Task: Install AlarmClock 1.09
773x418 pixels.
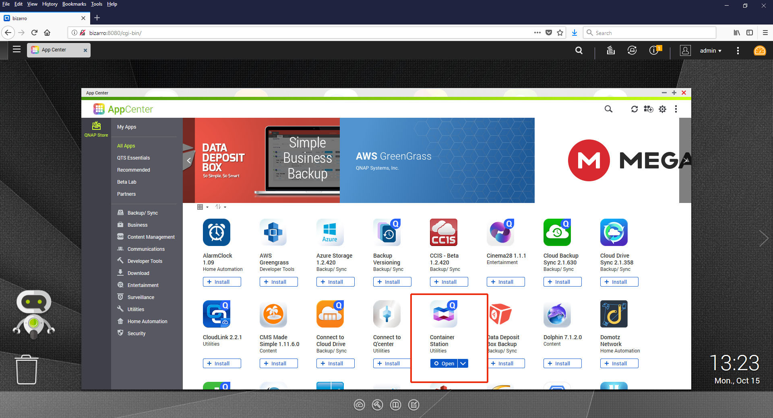Action: 222,282
